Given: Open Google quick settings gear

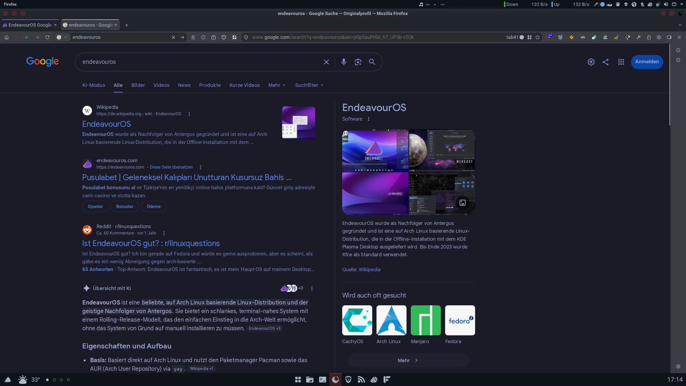Looking at the screenshot, I should (x=591, y=62).
